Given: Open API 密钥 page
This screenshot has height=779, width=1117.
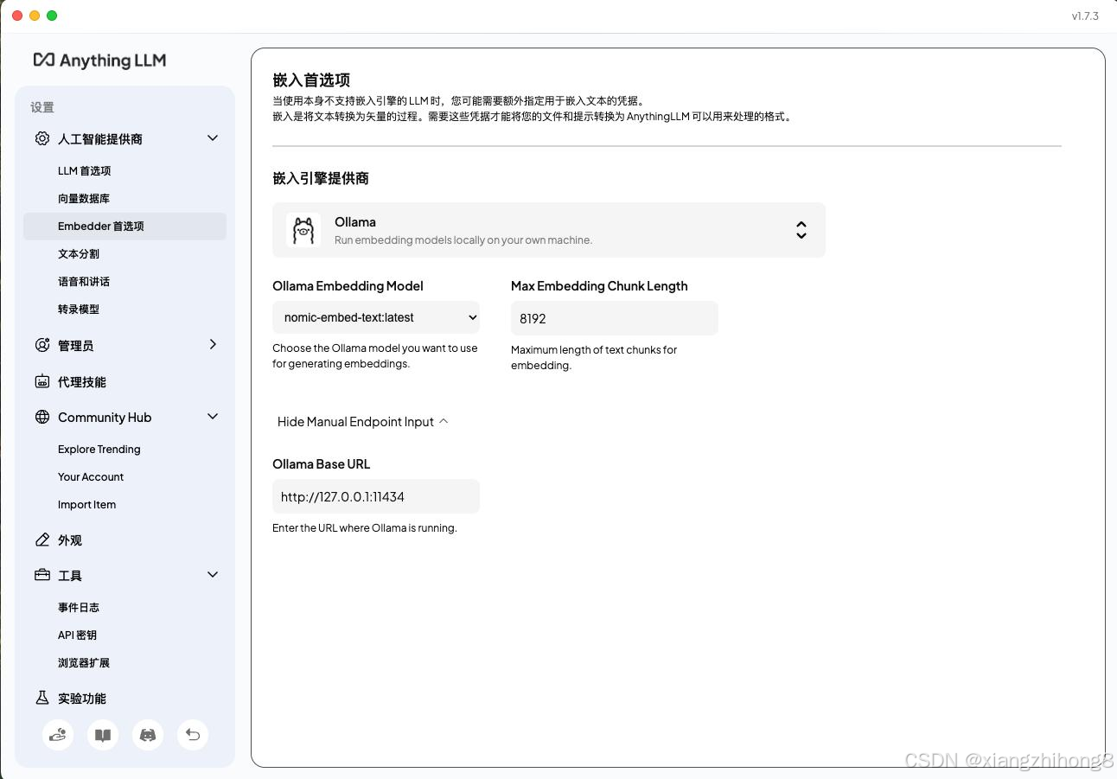Looking at the screenshot, I should pos(78,635).
